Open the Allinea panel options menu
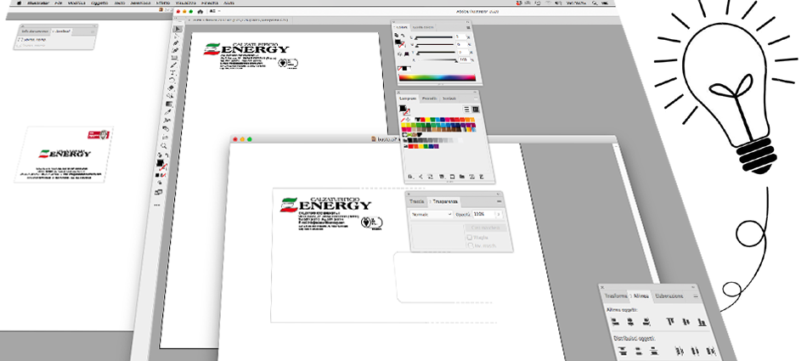Viewport: 807px width, 361px height. point(696,296)
